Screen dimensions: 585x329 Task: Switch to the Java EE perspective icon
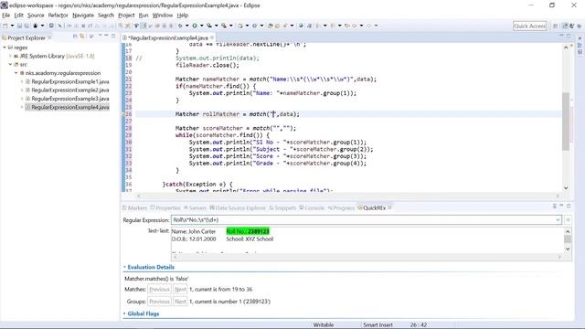pos(565,26)
